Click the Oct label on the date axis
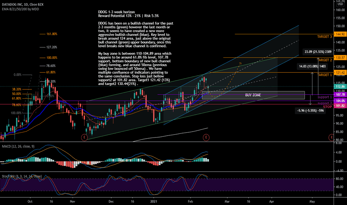Viewport: 347px width, 205px height. [30, 201]
